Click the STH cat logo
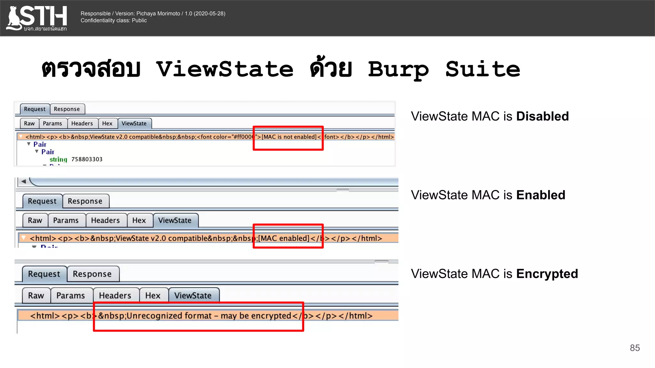Viewport: 655px width, 368px height. coord(37,18)
